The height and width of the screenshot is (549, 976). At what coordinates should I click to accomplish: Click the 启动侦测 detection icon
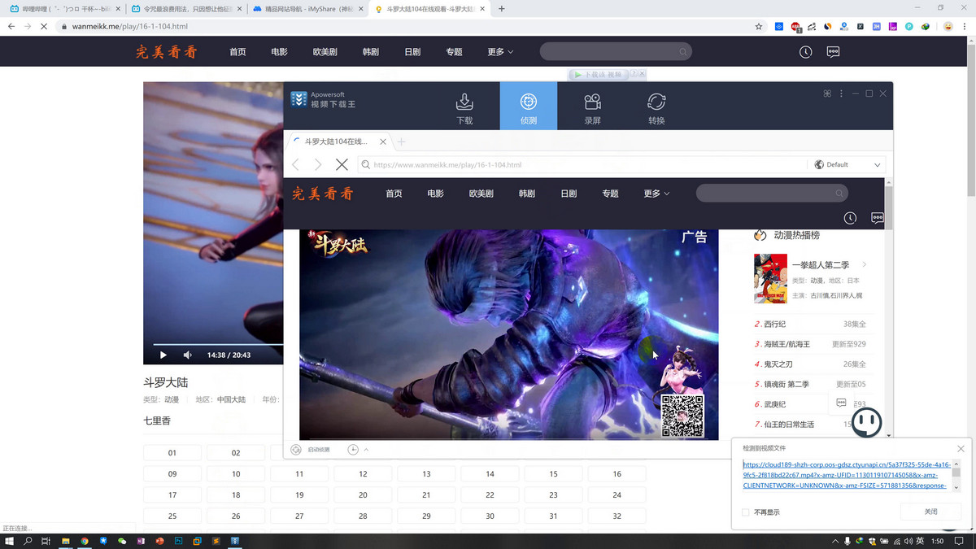tap(296, 450)
